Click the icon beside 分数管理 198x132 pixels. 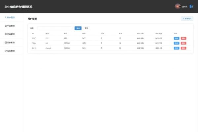click(6, 43)
